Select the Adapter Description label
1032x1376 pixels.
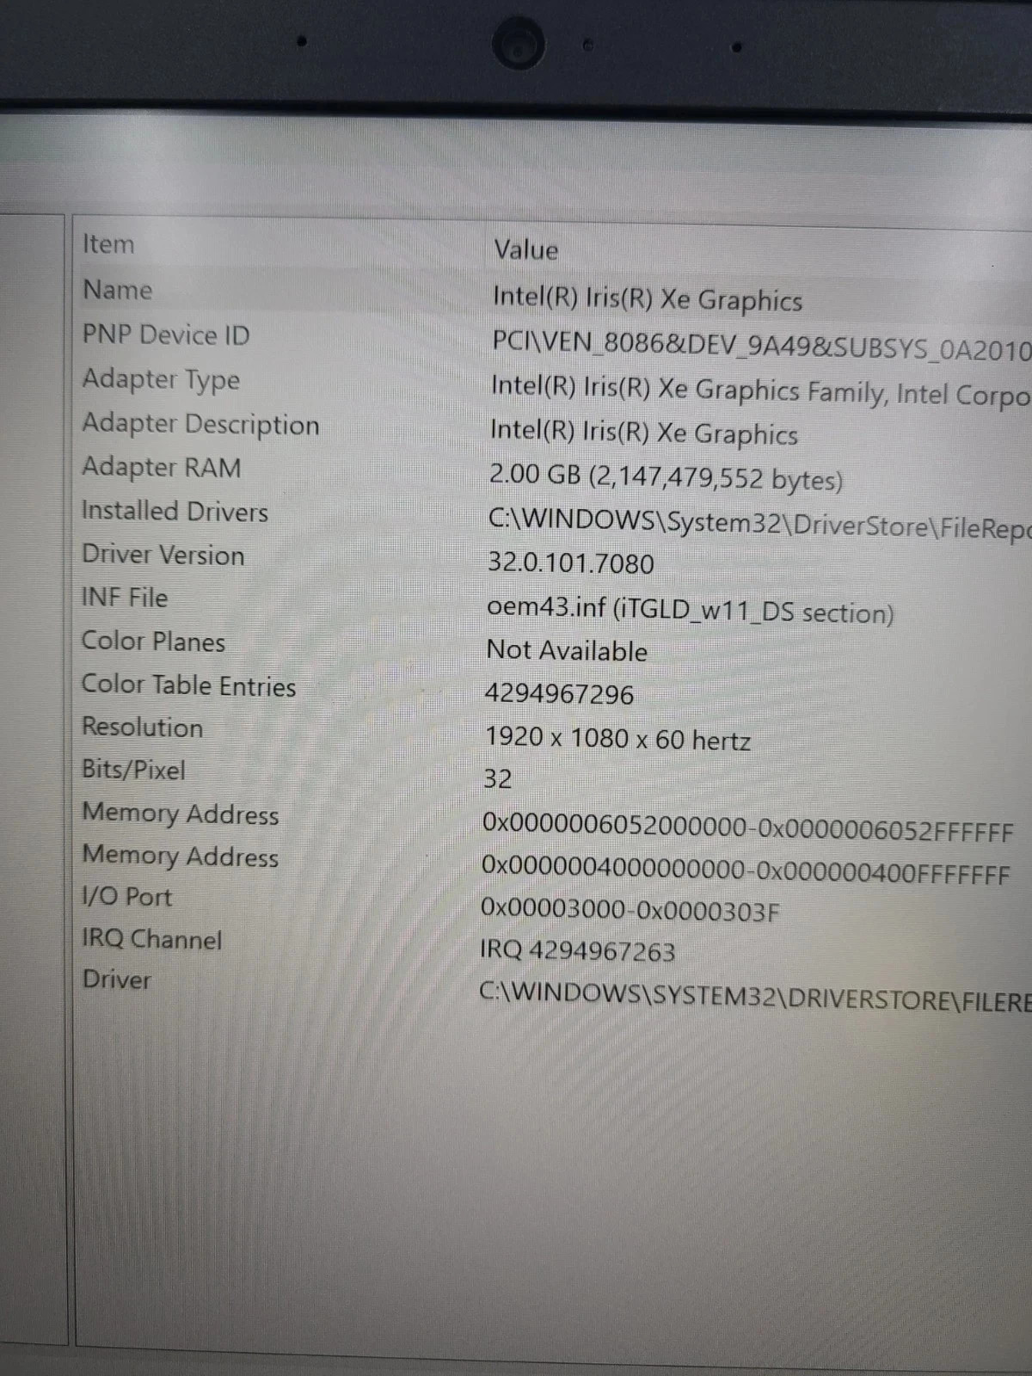[x=200, y=424]
